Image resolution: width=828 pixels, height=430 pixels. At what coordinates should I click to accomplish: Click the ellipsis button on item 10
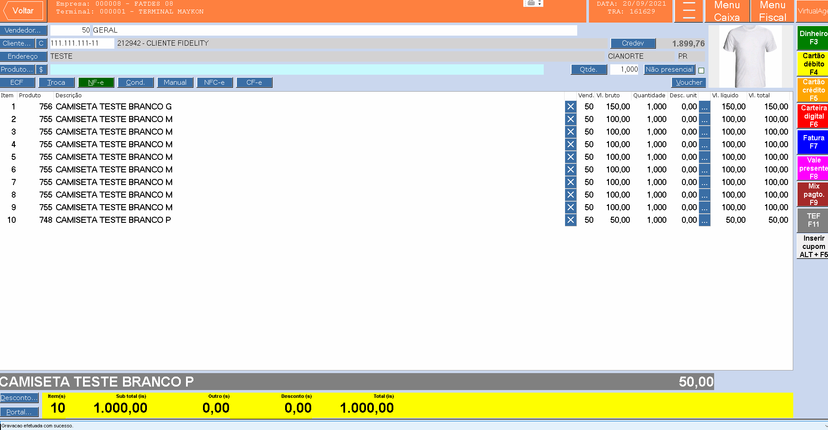point(705,220)
